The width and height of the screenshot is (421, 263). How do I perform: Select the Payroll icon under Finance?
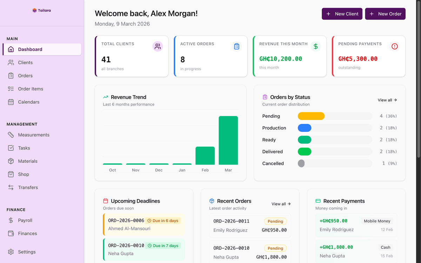click(x=12, y=220)
